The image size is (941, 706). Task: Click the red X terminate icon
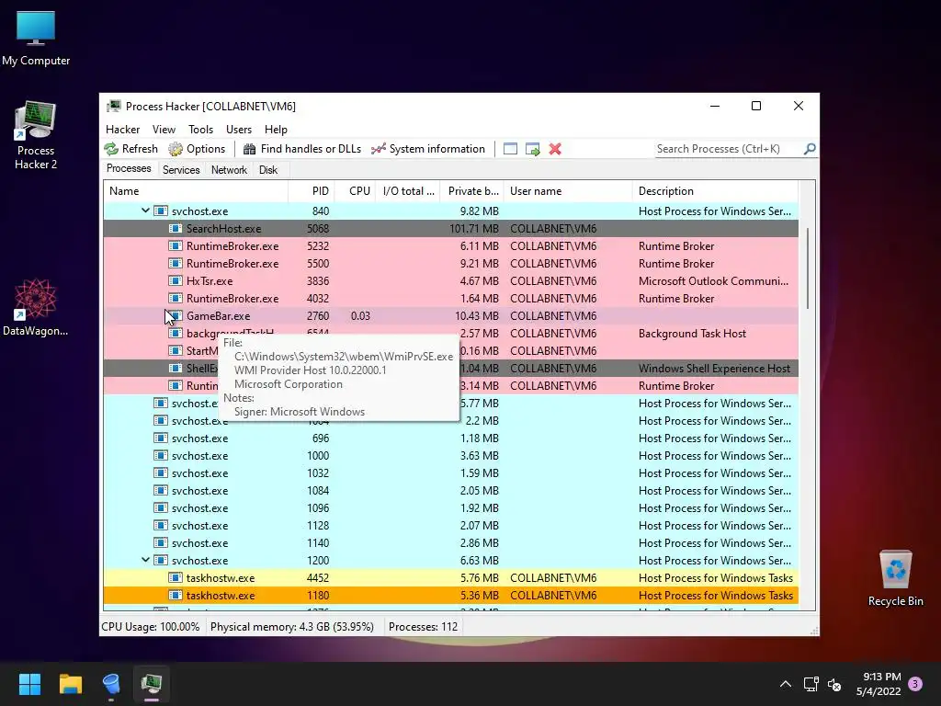(555, 149)
